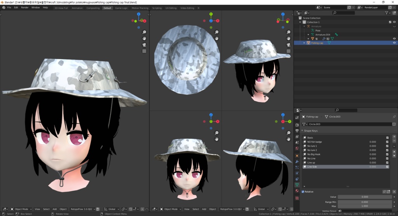Open the View Layer properties tab

(297, 137)
